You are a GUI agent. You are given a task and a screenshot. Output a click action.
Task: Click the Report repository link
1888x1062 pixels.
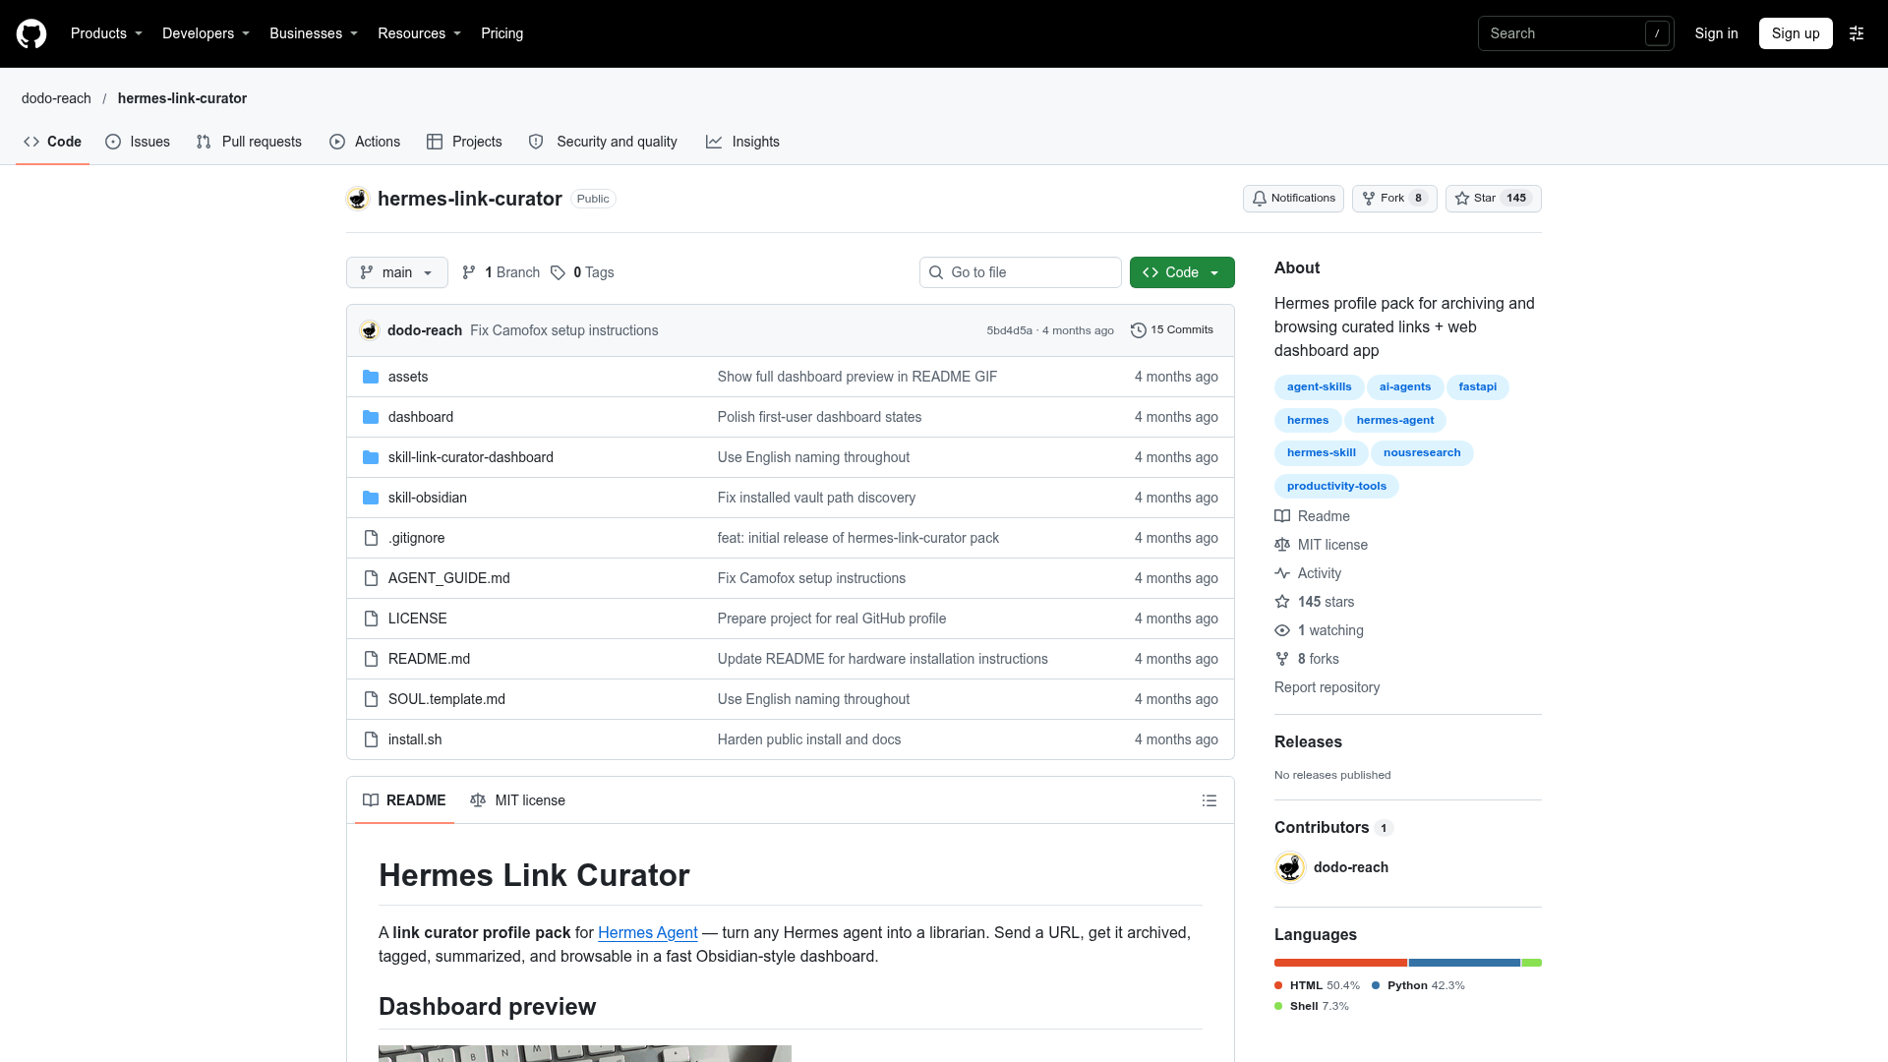click(1327, 687)
